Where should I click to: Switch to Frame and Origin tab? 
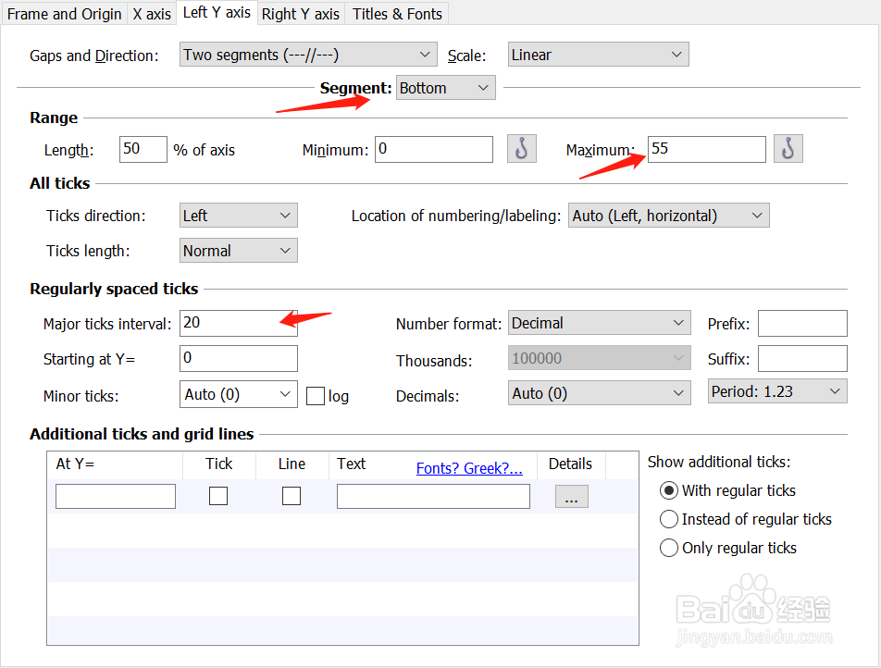(x=64, y=14)
